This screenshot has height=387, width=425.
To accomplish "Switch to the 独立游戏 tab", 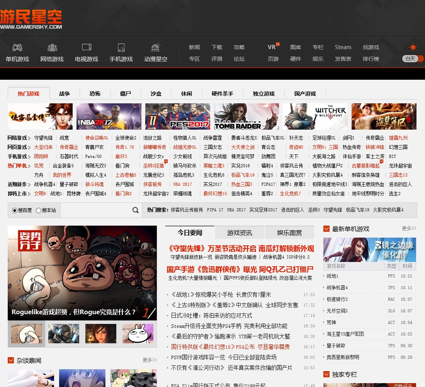I will [264, 94].
